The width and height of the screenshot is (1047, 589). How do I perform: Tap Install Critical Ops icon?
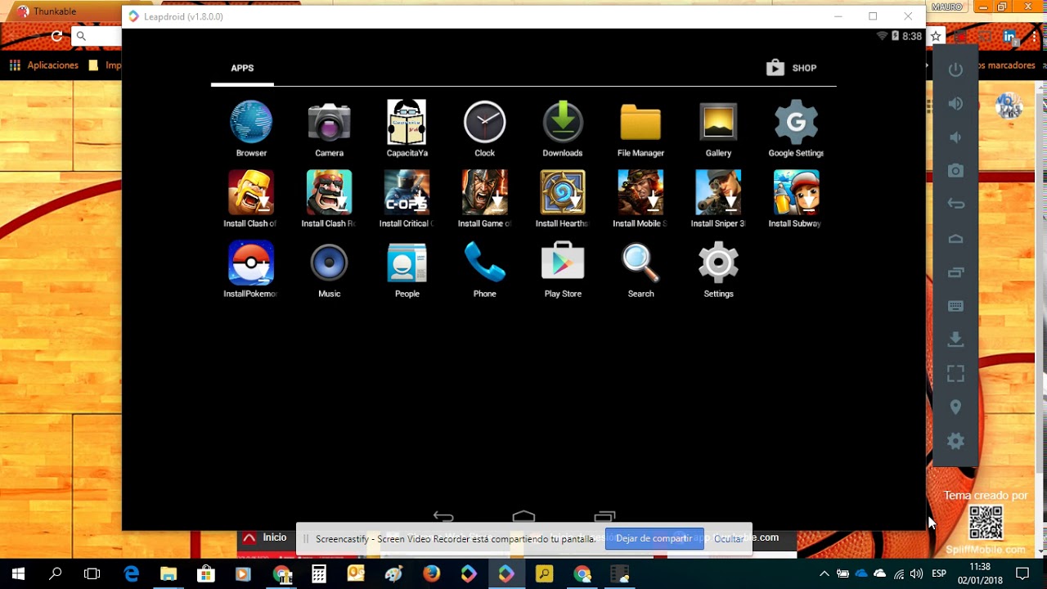pos(407,192)
